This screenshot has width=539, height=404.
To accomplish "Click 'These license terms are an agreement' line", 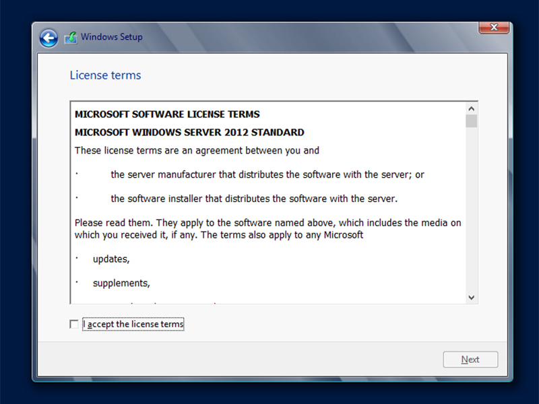I will 197,150.
